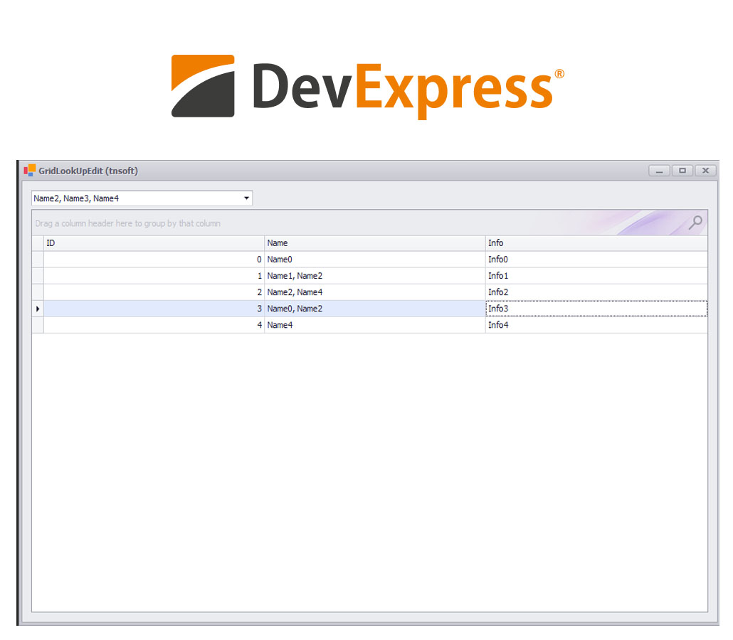Minimize the GridLookUpEdit window
Screen dimensions: 733x640
(x=659, y=171)
